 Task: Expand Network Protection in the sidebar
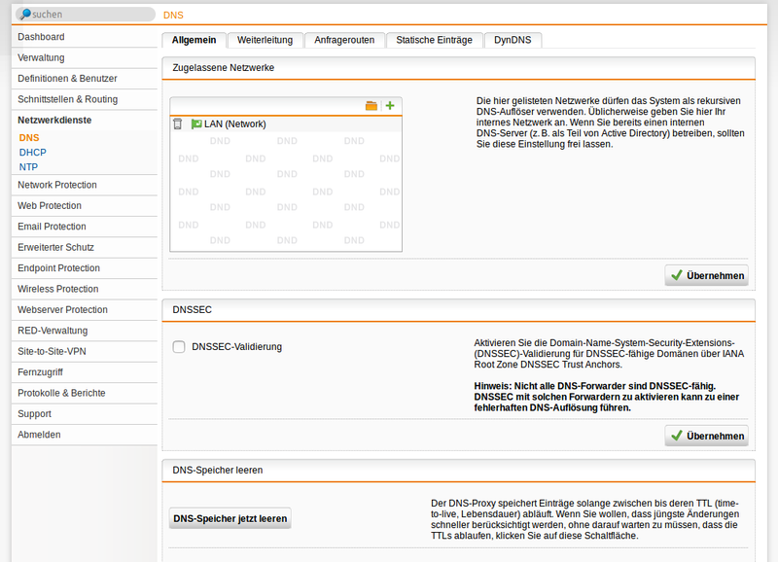[x=56, y=185]
